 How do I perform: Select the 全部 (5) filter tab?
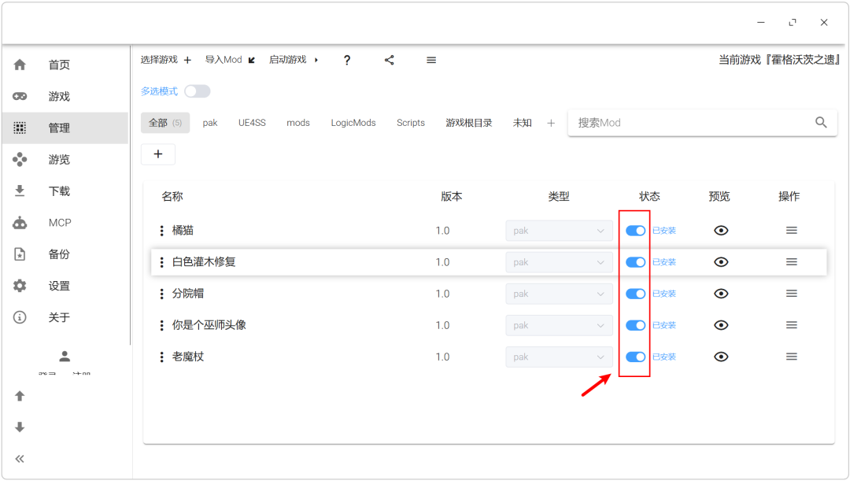click(165, 123)
